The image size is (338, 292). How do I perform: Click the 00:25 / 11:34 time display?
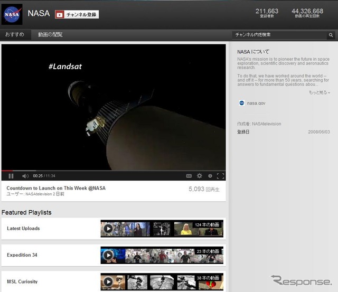(x=44, y=176)
